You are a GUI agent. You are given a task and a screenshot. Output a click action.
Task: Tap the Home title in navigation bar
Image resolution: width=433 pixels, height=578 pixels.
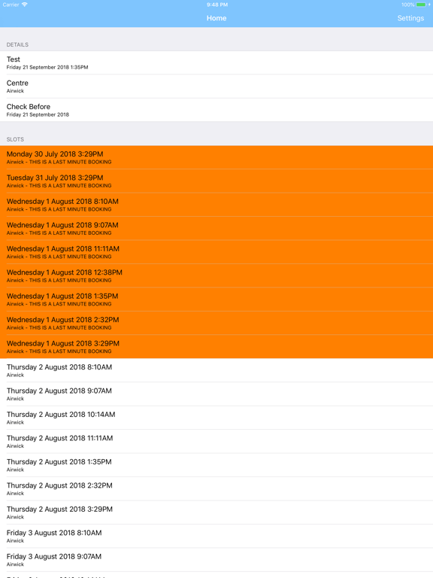click(x=216, y=18)
